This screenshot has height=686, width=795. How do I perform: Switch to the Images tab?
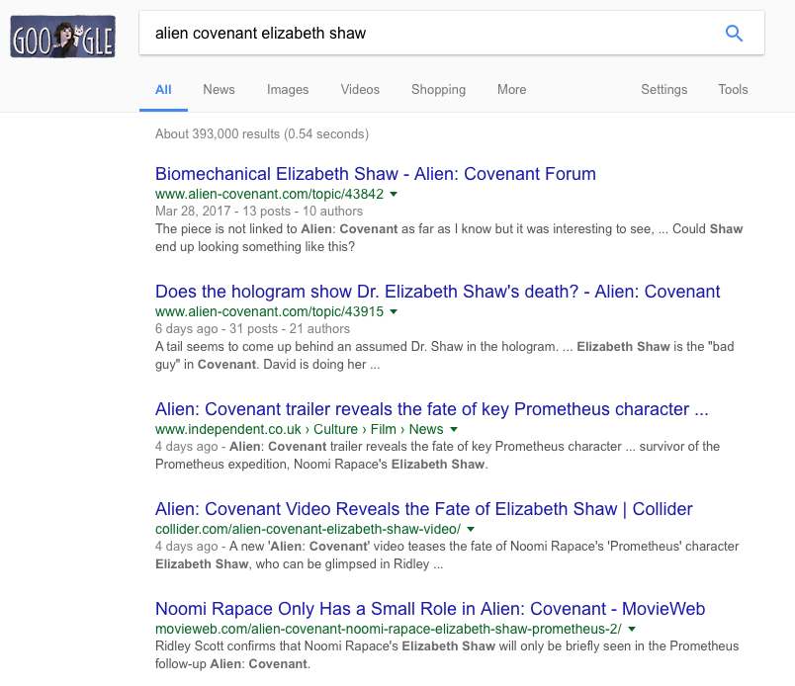coord(288,89)
